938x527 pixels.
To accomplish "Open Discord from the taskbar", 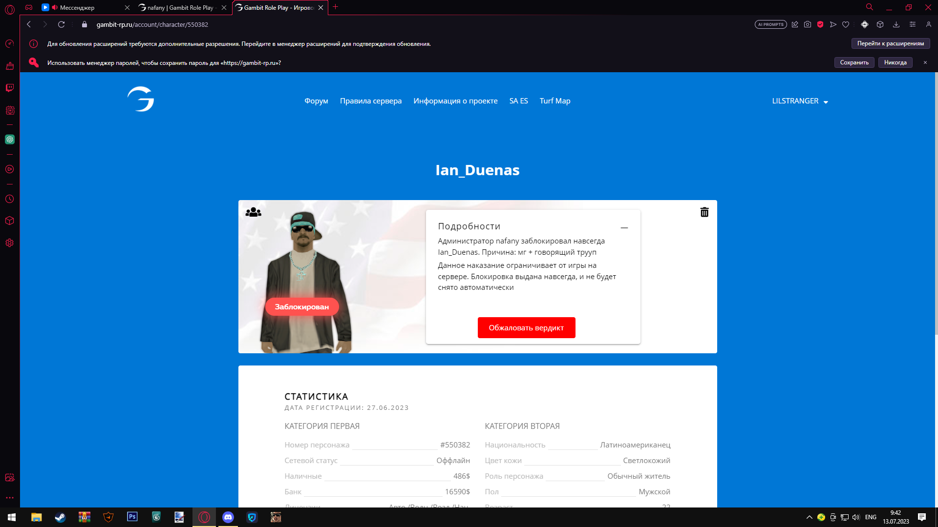I will (x=228, y=517).
